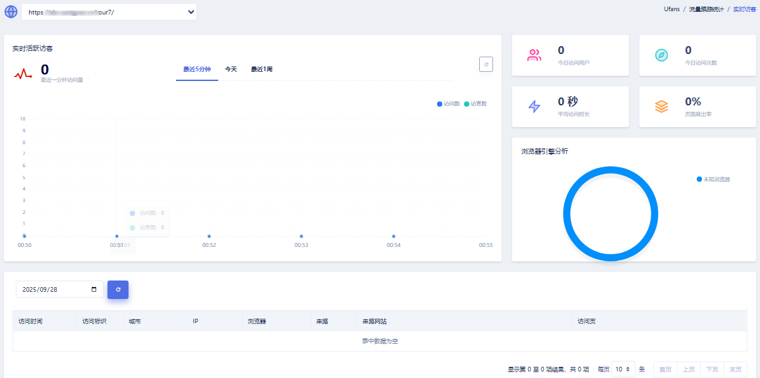Screen dimensions: 760x378
Task: Toggle the 访问数 legend series
Action: click(448, 104)
